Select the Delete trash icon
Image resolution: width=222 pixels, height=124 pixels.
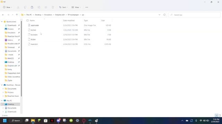[x=53, y=7]
